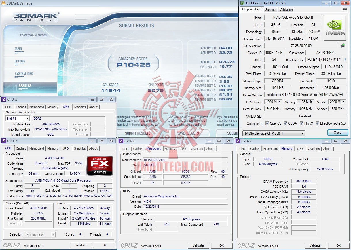Screen dimensions: 351x250
Task: Switch to the Sensors tab in GPU-Z
Action: point(270,10)
